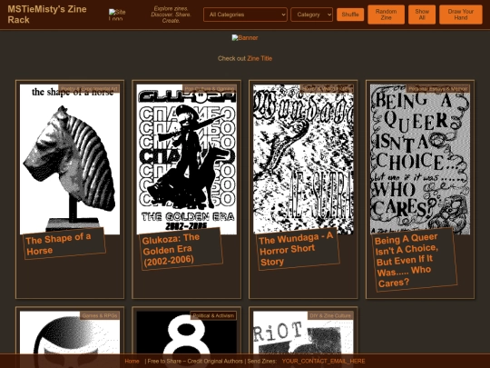This screenshot has height=368, width=490.
Task: Click the Explore zines tagline text
Action: point(171,15)
